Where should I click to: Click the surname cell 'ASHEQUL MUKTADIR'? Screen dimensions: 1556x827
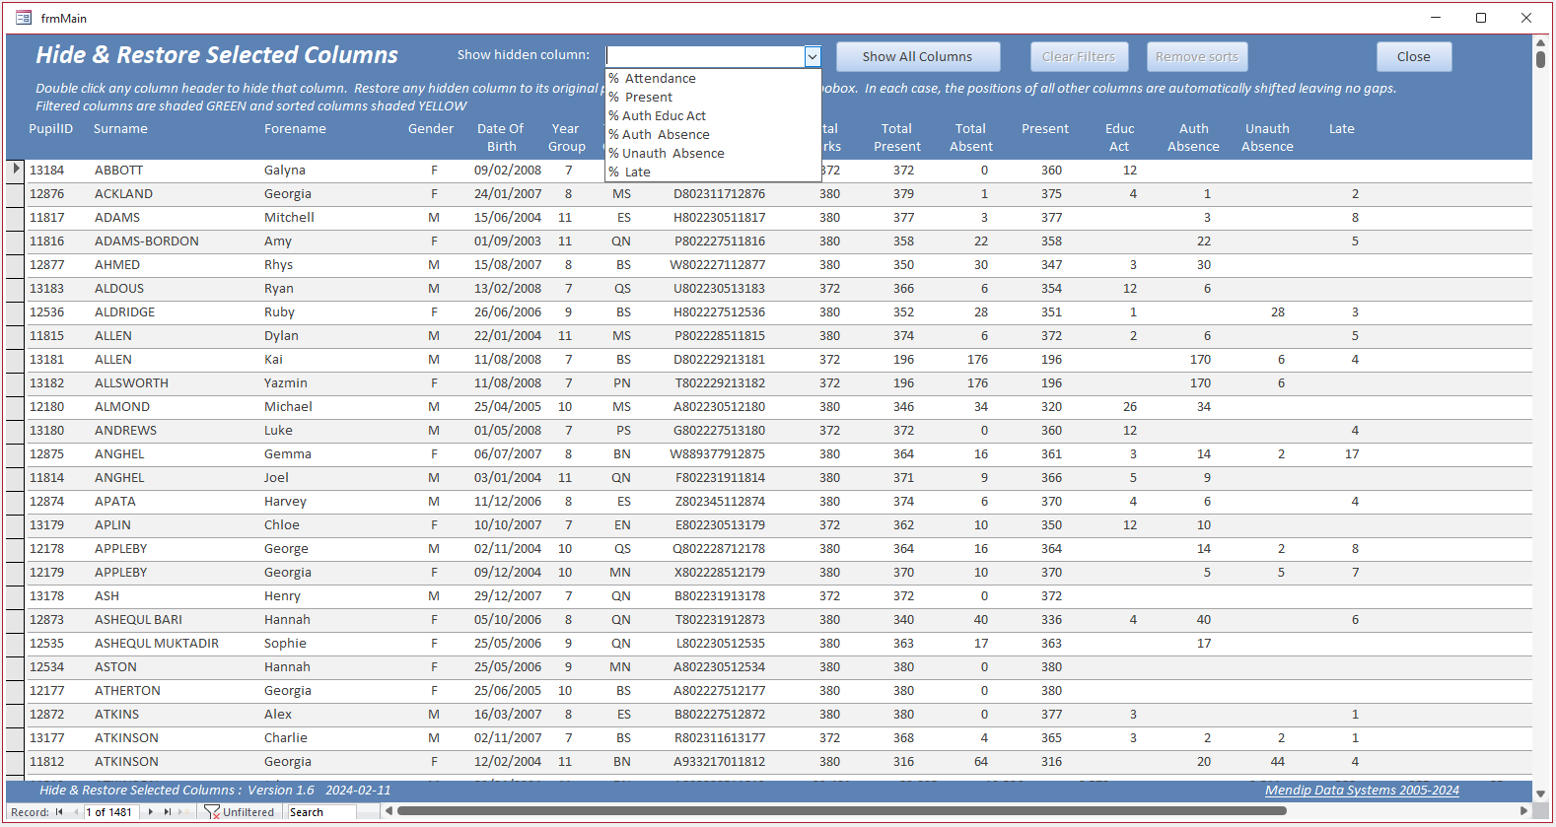coord(157,643)
